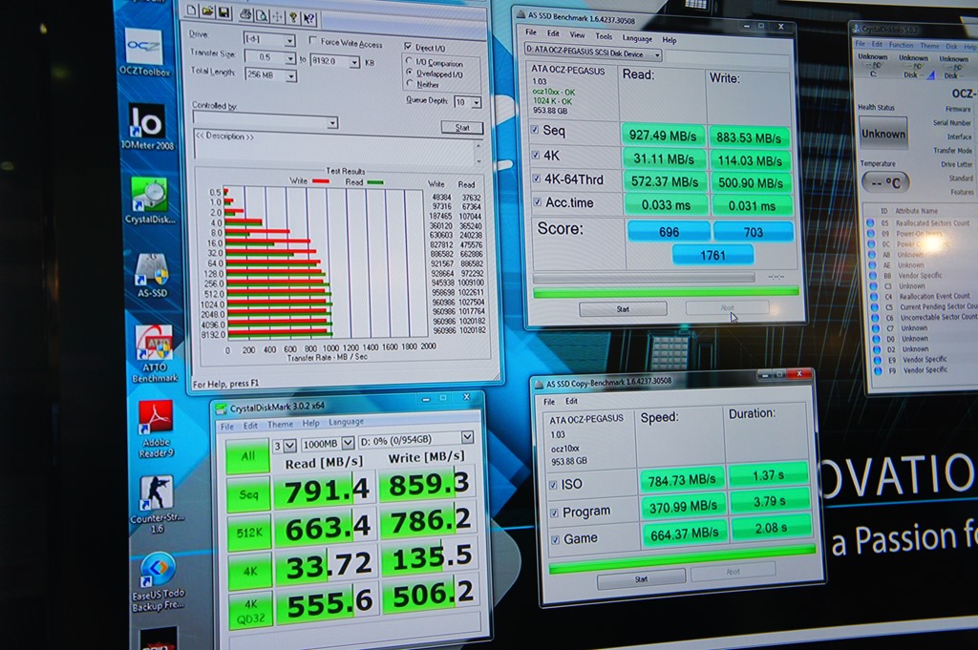
Task: Click the Start button in ATTO
Action: 462,128
